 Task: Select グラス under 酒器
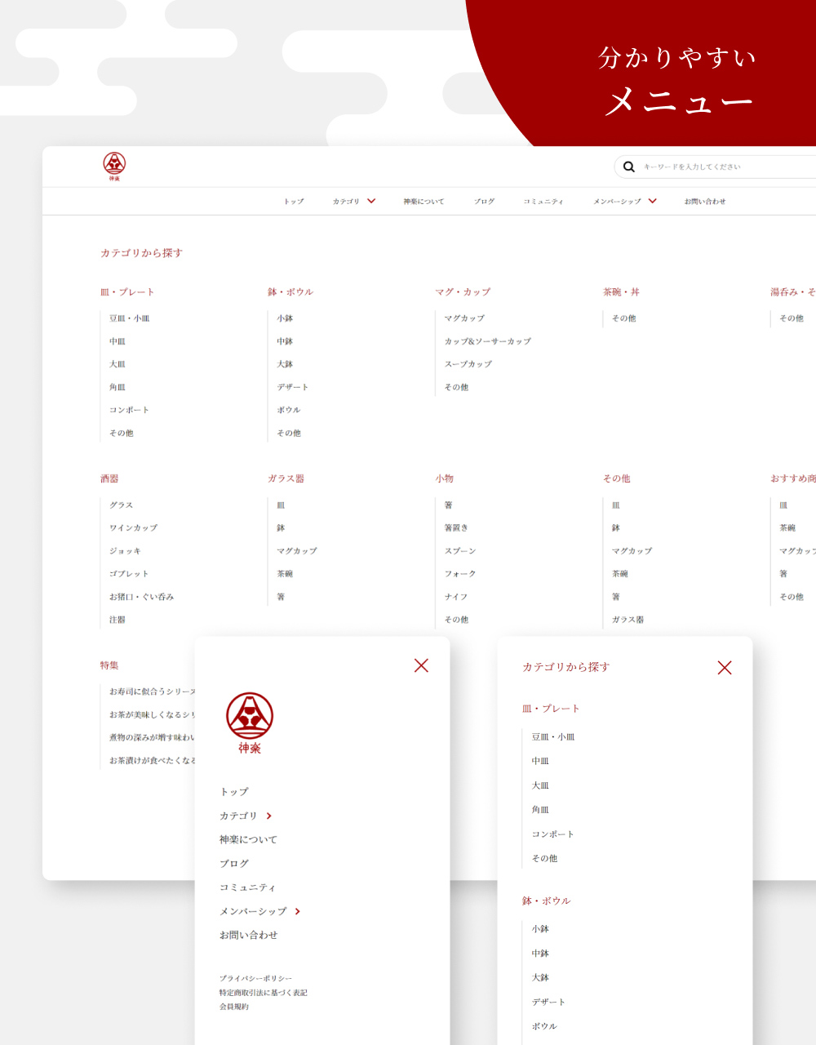(x=122, y=505)
